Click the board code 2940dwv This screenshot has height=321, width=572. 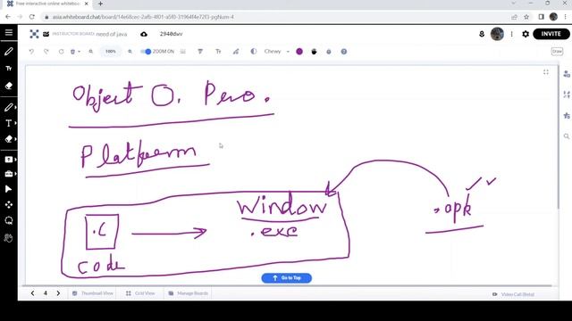tap(171, 34)
